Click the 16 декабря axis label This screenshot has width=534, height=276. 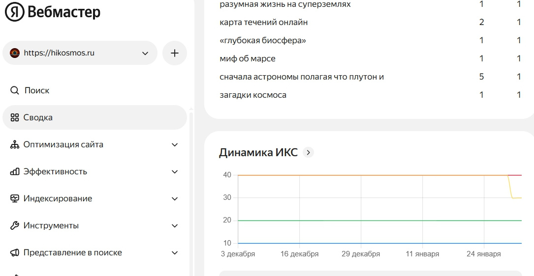point(299,254)
